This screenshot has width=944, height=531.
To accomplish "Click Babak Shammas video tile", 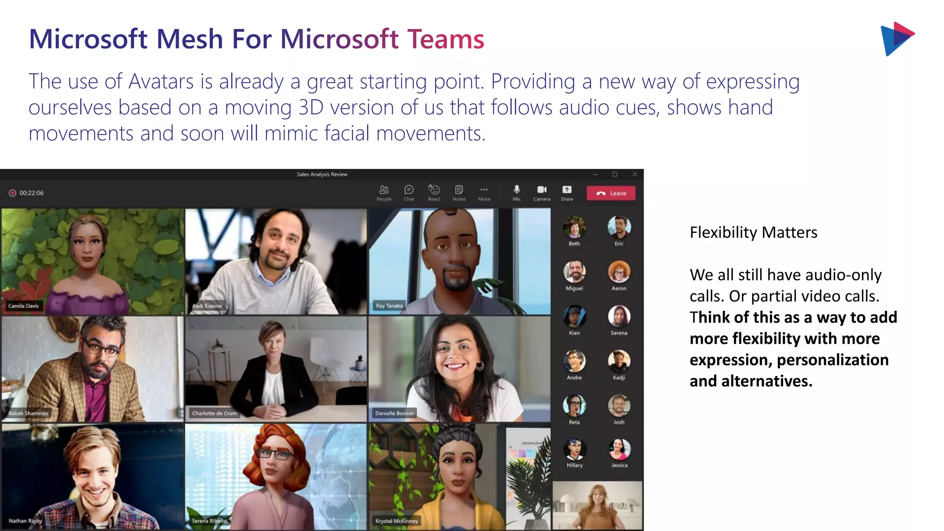I will [92, 369].
